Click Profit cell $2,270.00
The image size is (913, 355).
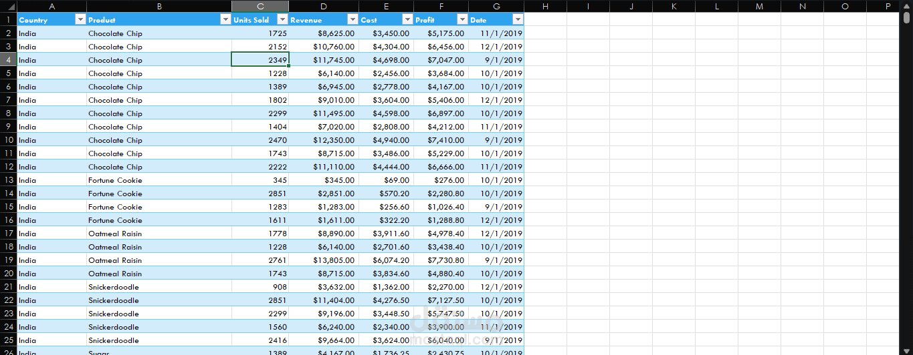click(x=441, y=286)
